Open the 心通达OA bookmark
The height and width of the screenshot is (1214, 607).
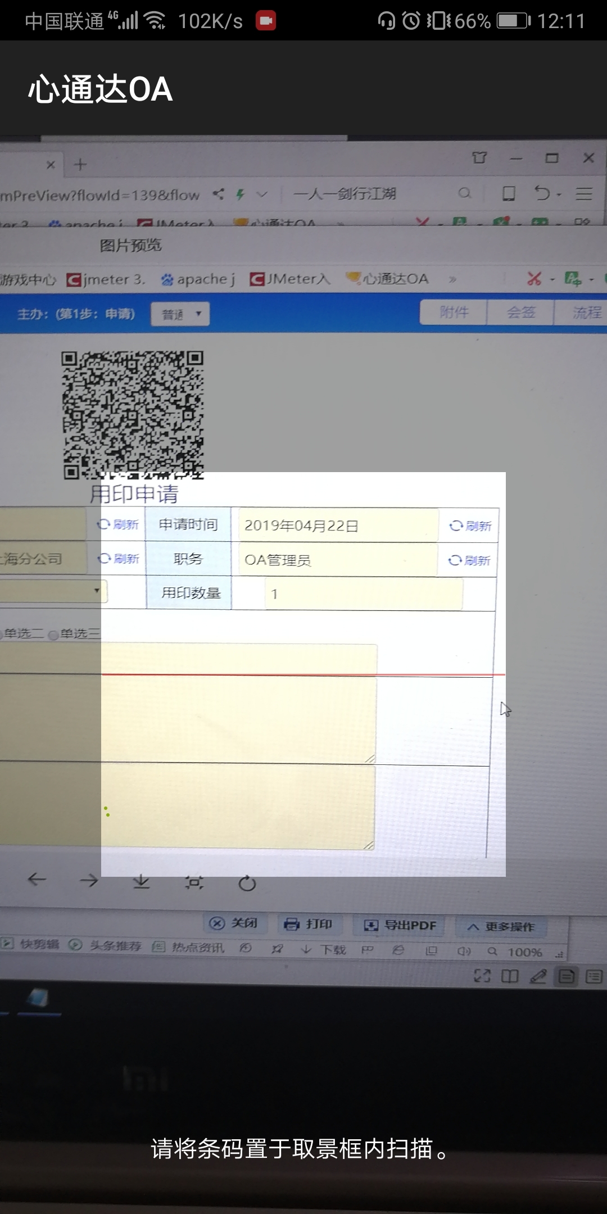[387, 279]
